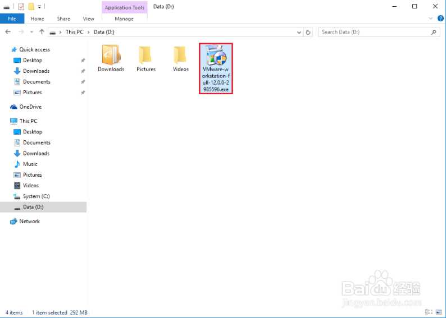Expand the address bar history dropdown
Image resolution: width=446 pixels, height=318 pixels.
[299, 33]
